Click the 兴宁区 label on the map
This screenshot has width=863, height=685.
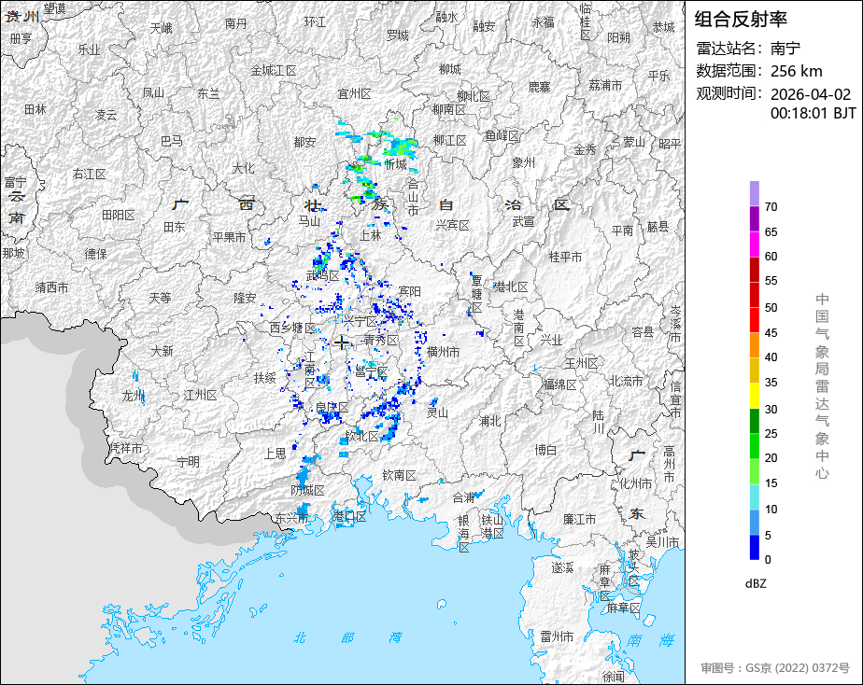[x=360, y=321]
